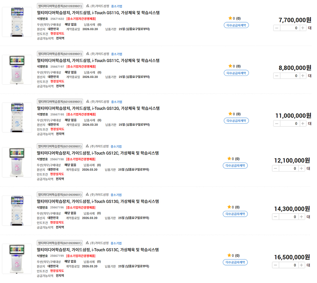Open GS12G product thumbnail image
The width and height of the screenshot is (317, 283).
17,118
